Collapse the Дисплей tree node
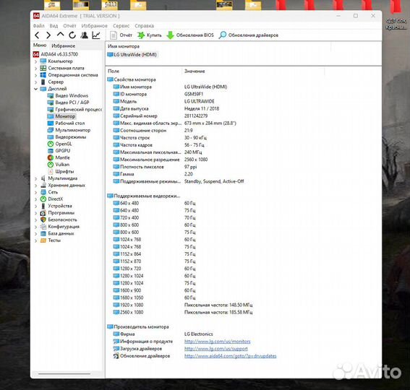This screenshot has height=390, width=410. [x=36, y=89]
